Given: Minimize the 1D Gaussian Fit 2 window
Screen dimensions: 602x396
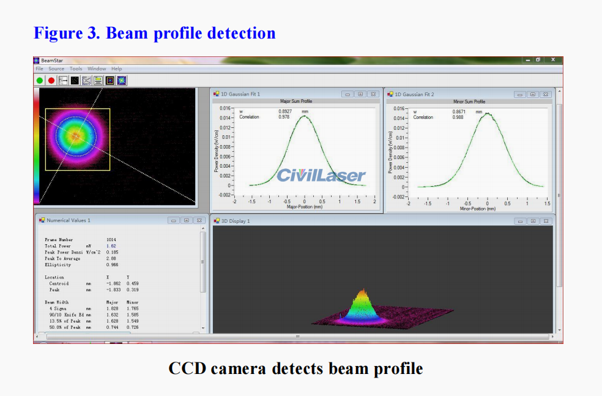Looking at the screenshot, I should tap(520, 94).
